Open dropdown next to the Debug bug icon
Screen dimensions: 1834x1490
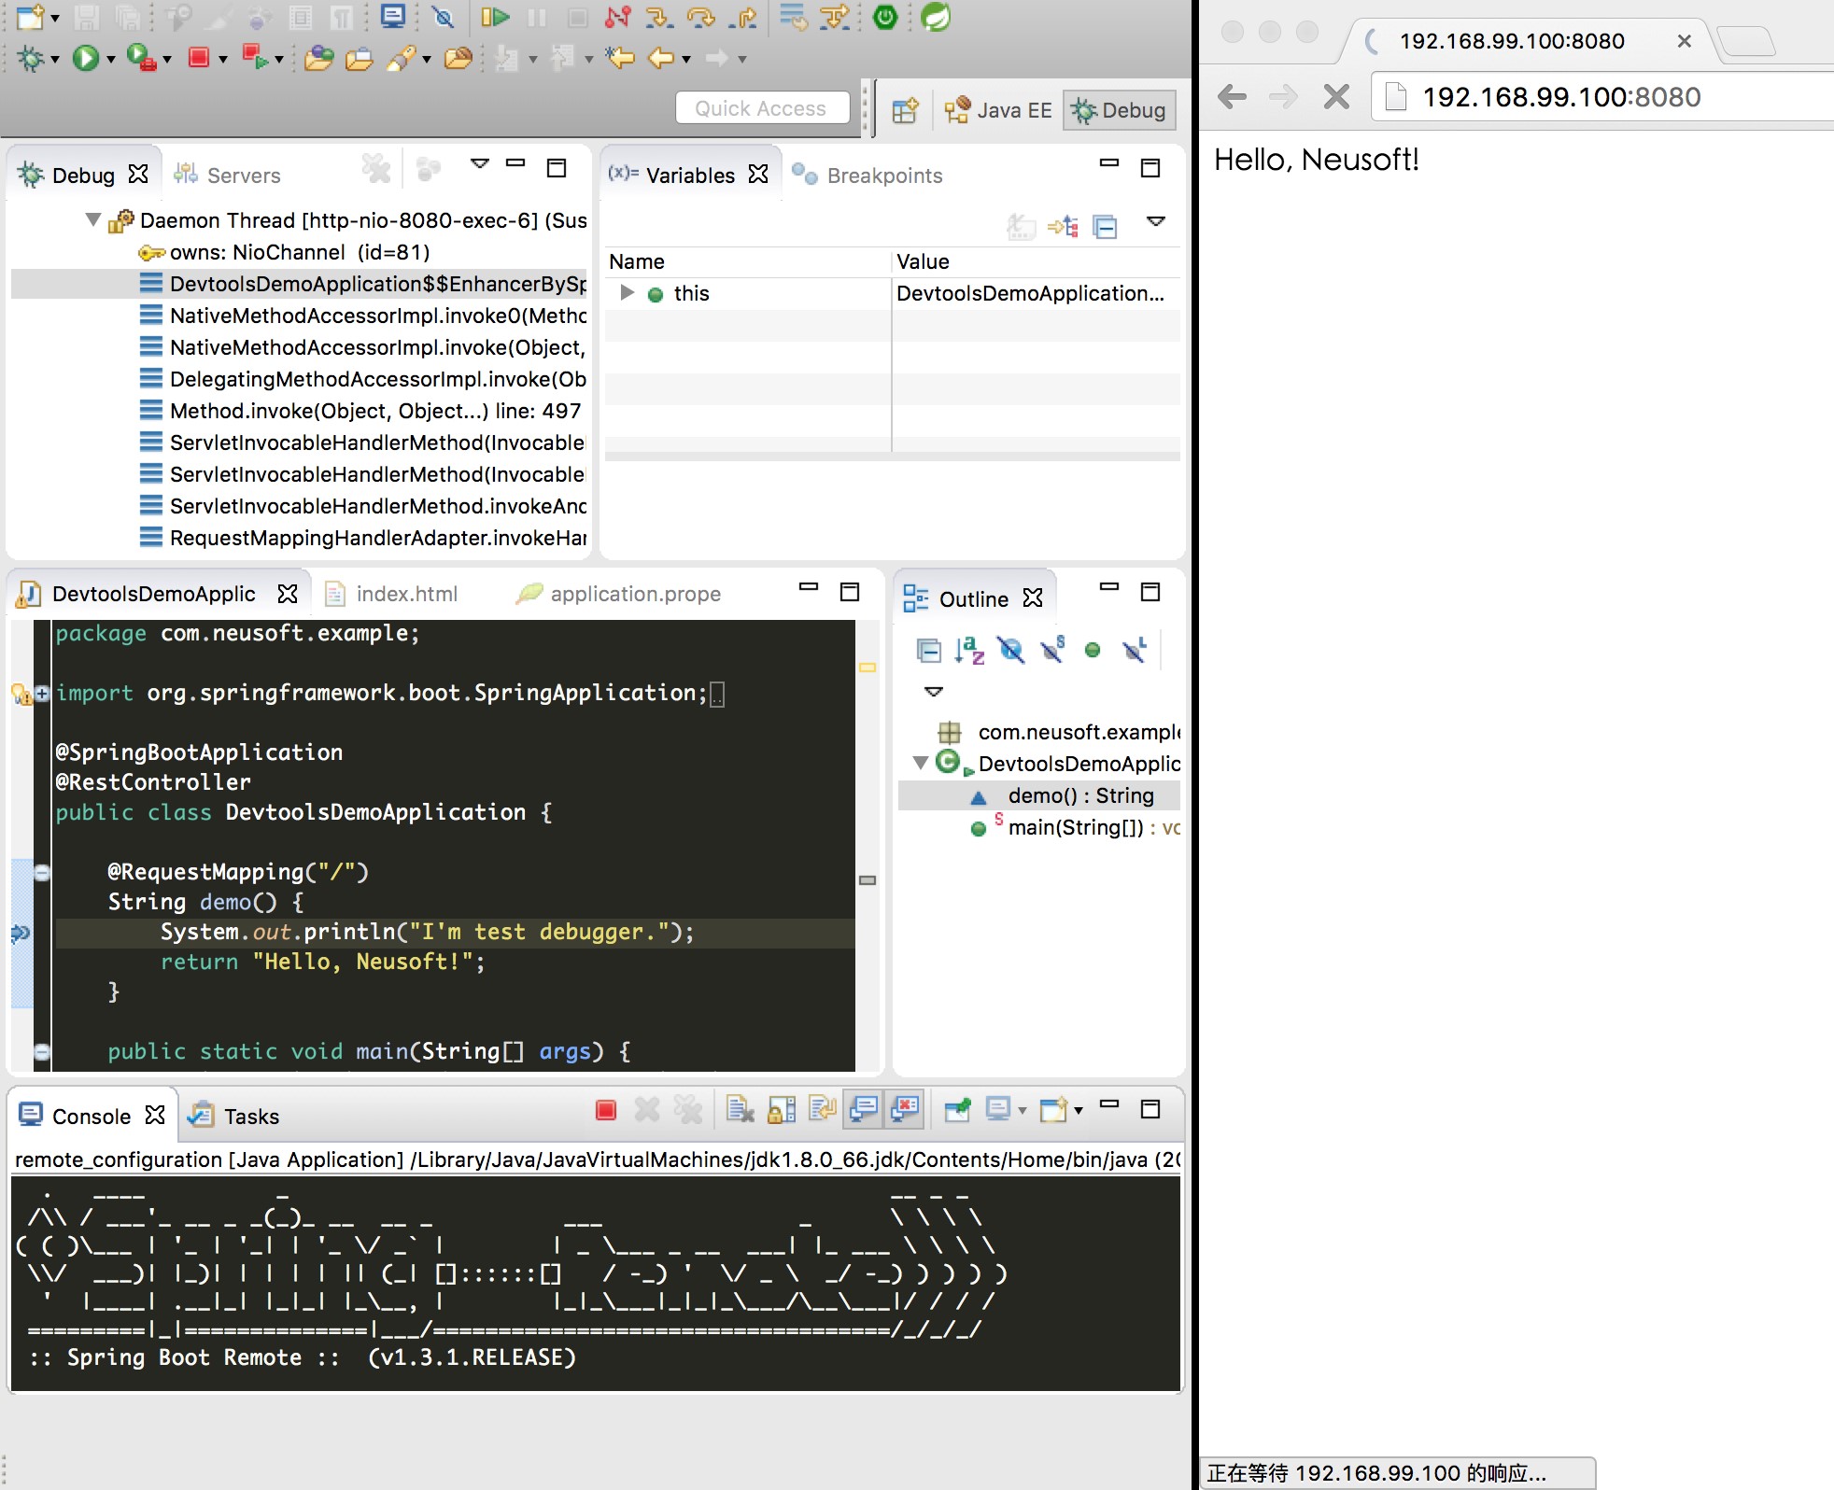55,59
